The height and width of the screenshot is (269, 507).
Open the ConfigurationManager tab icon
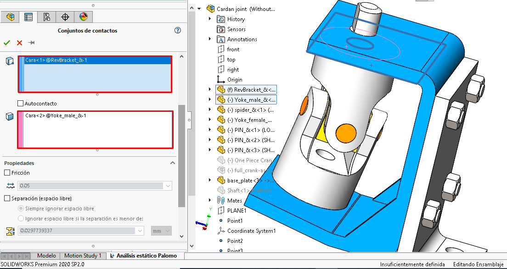[46, 17]
